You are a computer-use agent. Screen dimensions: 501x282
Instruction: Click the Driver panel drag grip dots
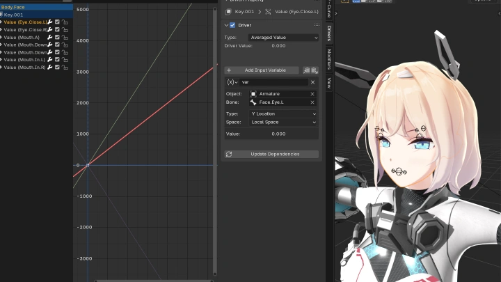pos(317,25)
